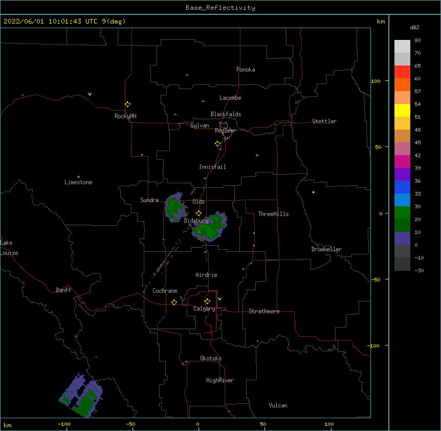The image size is (441, 431).
Task: Click the Didsbury city label
Action: tap(196, 221)
